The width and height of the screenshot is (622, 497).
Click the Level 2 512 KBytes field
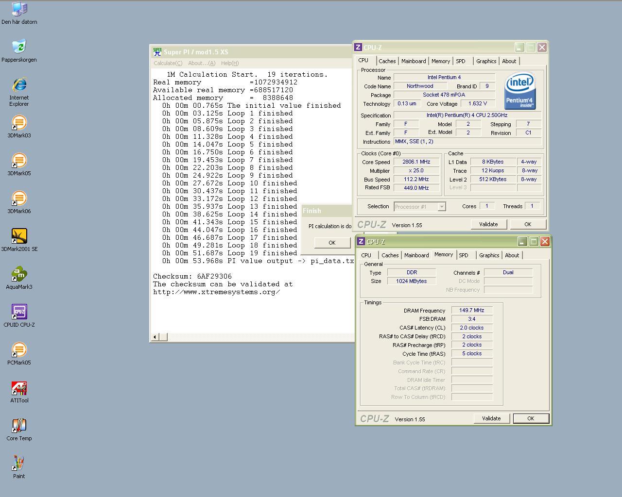tap(493, 179)
